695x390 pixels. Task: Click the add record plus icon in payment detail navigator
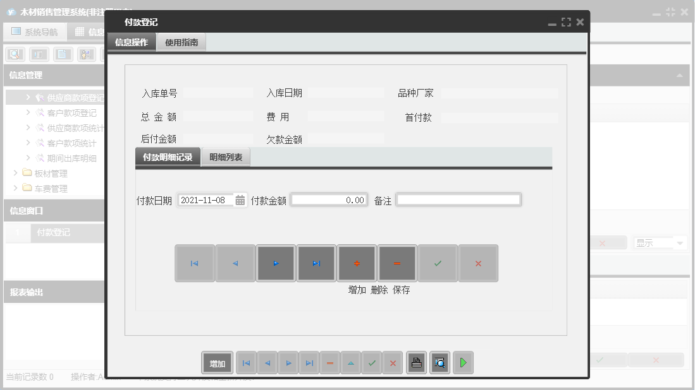point(357,263)
